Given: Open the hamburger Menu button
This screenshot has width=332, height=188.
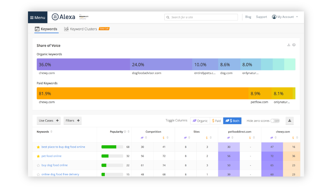Looking at the screenshot, I should tap(38, 17).
